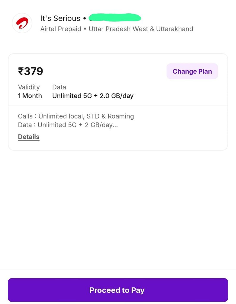Screen dimensions: 236x304
Task: Click the blank space below the plan card
Action: (118, 209)
